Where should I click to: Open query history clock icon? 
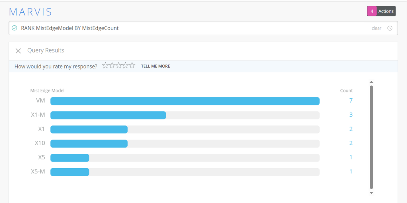tap(390, 28)
